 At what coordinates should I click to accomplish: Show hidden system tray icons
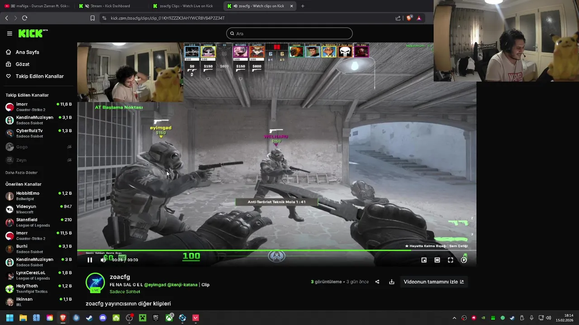[x=455, y=318]
